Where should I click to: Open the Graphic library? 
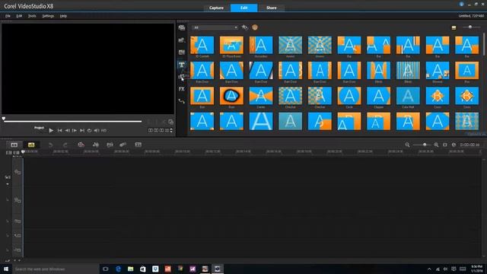click(x=182, y=77)
